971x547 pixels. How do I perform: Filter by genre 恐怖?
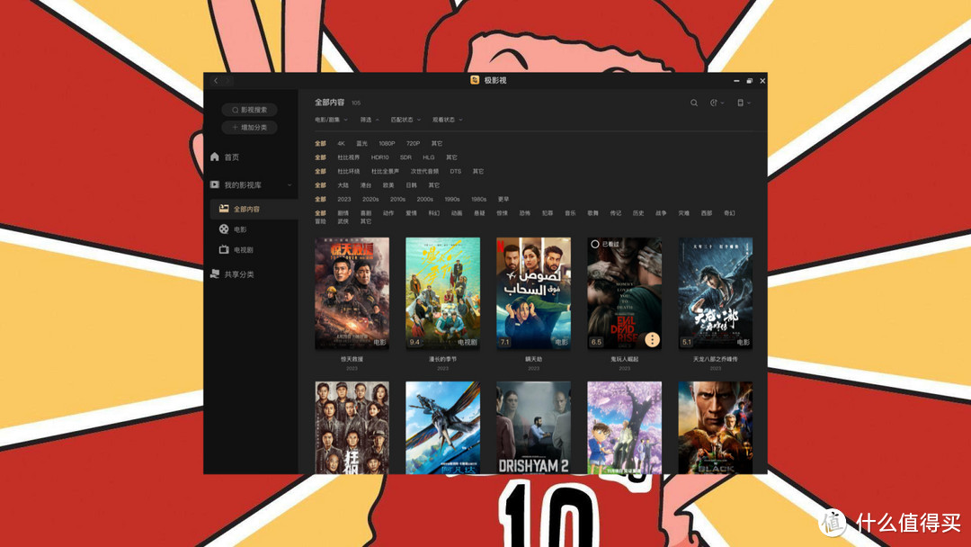point(524,213)
